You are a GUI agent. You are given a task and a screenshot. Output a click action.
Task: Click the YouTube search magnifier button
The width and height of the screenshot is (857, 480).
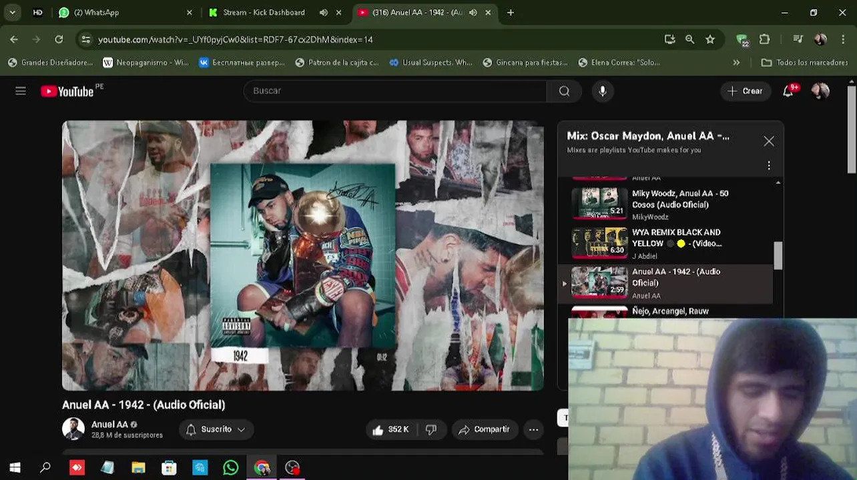[564, 91]
